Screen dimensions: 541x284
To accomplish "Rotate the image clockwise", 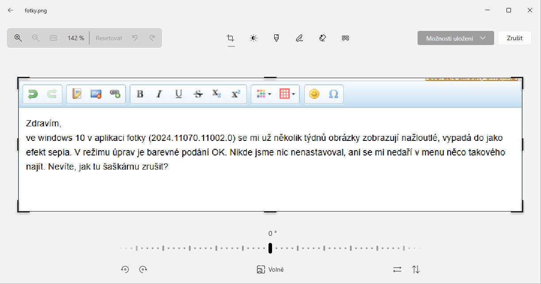I will point(143,269).
